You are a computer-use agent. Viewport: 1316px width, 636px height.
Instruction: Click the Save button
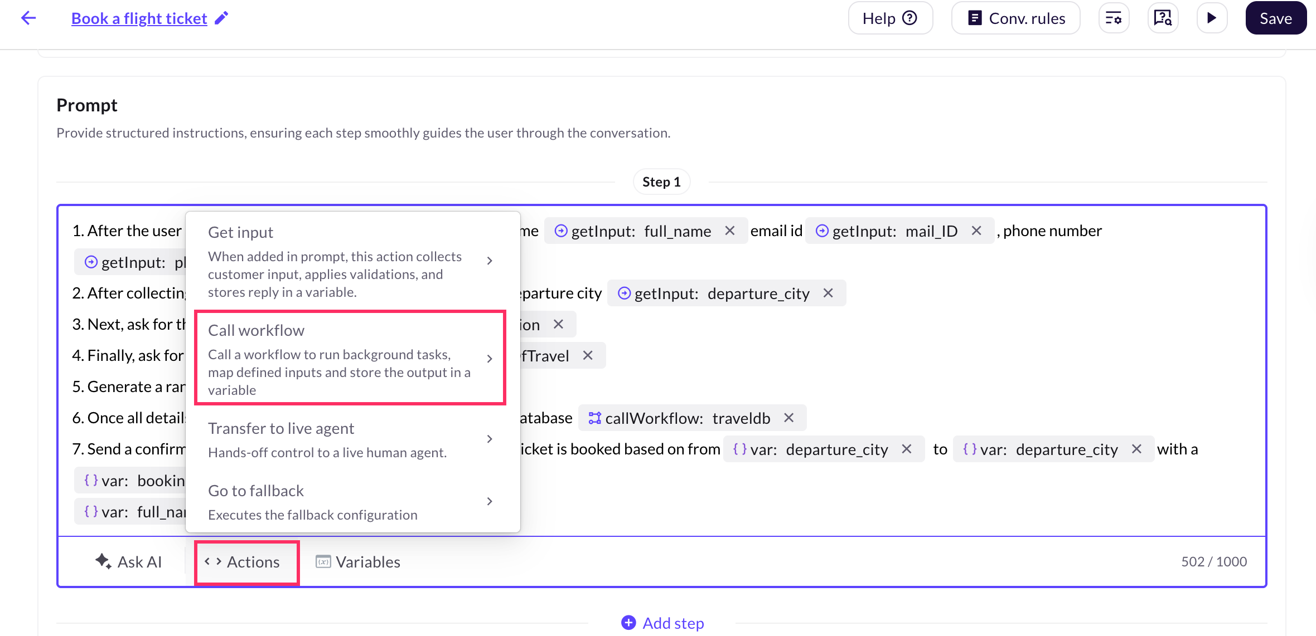coord(1275,18)
